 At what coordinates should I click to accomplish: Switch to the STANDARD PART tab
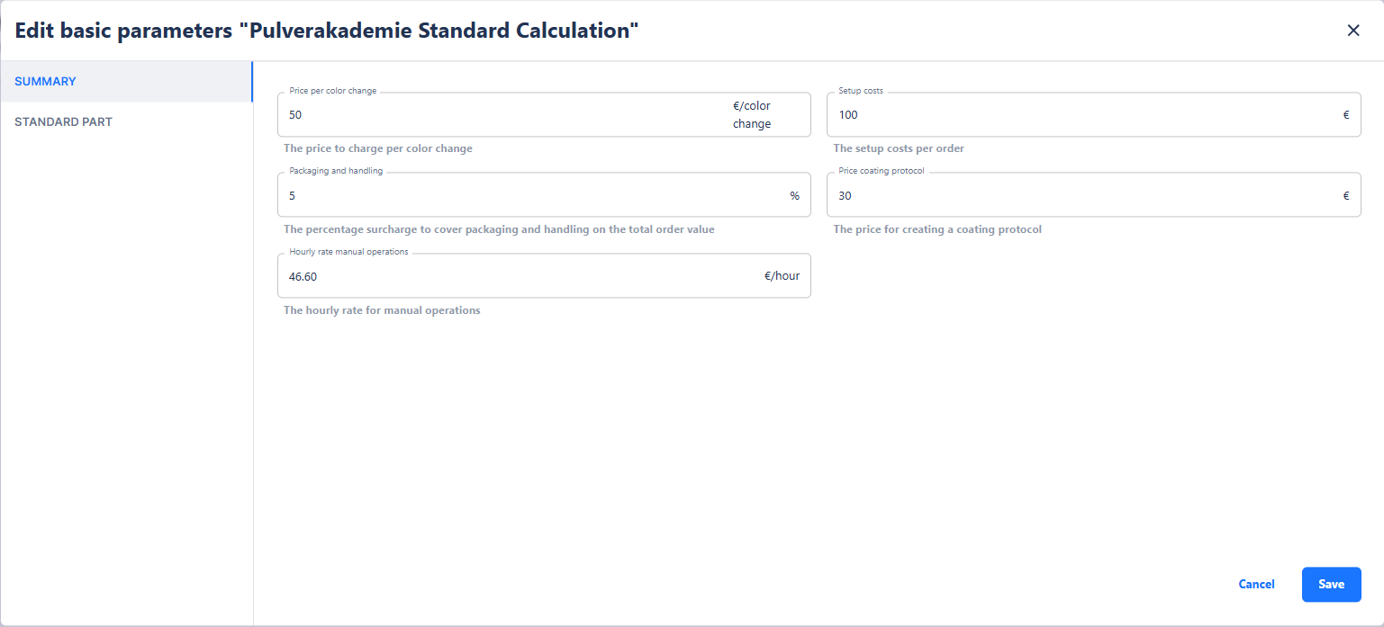(x=63, y=121)
